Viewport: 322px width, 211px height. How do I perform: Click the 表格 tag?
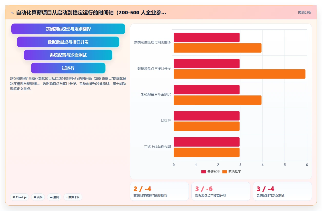click(x=38, y=197)
